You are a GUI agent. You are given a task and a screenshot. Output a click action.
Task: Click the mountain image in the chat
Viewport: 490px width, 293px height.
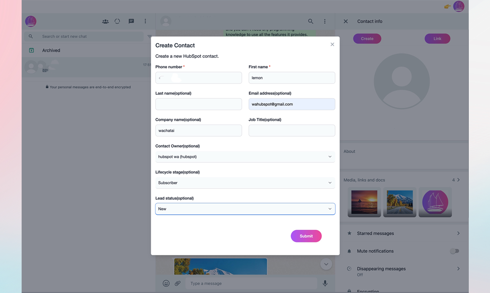pyautogui.click(x=221, y=267)
